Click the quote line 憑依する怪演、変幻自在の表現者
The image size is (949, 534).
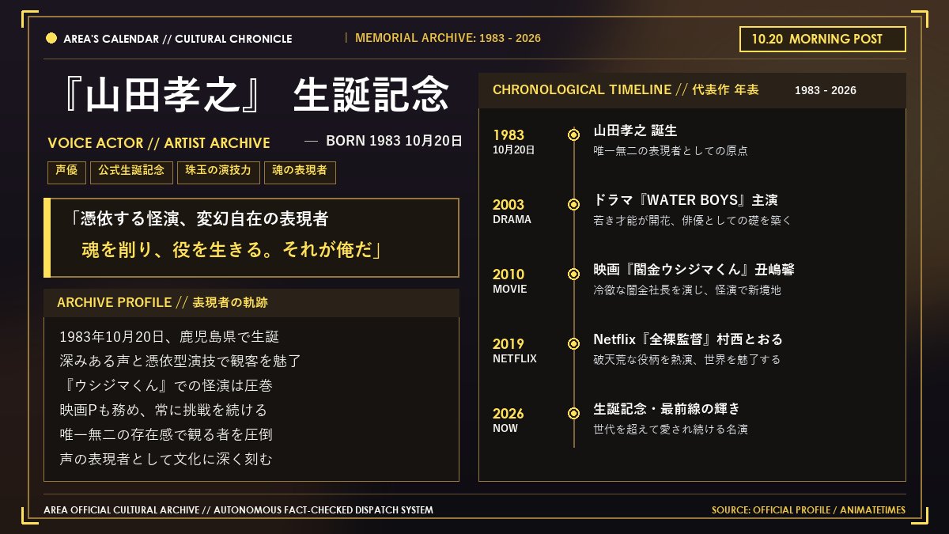[199, 218]
